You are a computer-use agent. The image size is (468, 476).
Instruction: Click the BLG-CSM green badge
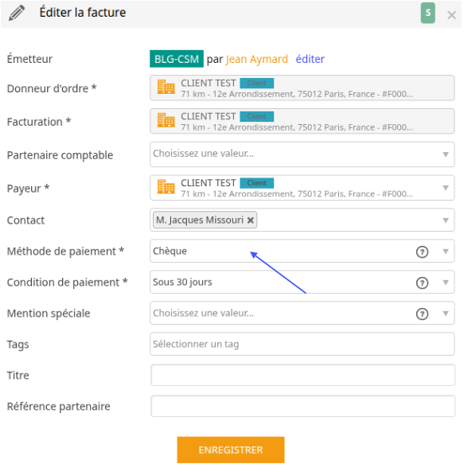pyautogui.click(x=177, y=59)
